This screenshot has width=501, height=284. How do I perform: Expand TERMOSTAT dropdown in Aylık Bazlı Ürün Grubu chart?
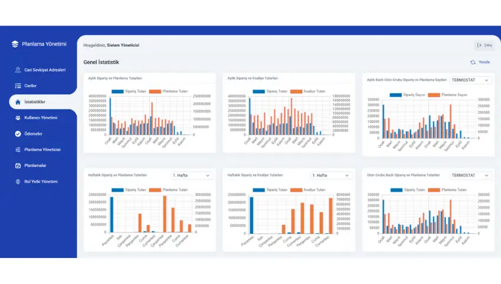[x=470, y=80]
